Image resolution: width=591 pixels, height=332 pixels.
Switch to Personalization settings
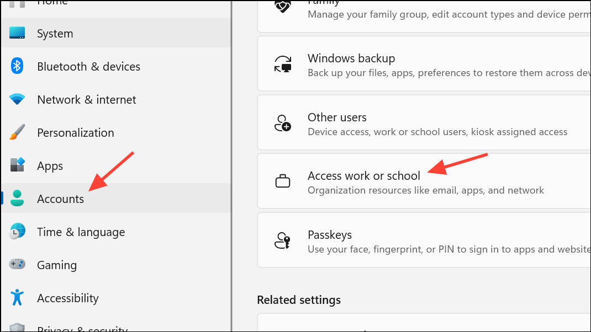116,132
